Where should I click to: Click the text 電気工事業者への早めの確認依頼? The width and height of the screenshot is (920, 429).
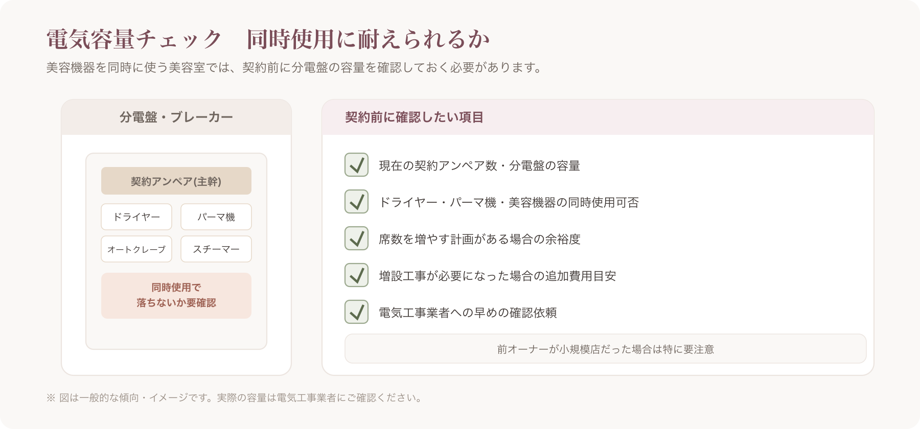(468, 313)
